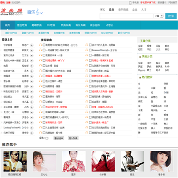Choose the R&B style category
178x178 pixels.
(167, 67)
